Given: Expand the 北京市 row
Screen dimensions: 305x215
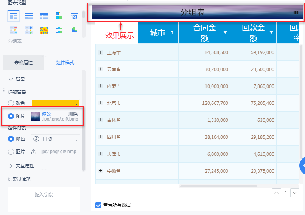Looking at the screenshot, I should pyautogui.click(x=101, y=103).
